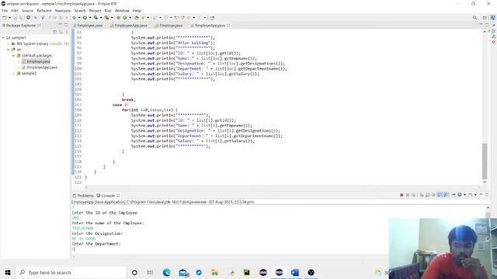Open the Help menu
The image size is (497, 279).
click(x=137, y=11)
